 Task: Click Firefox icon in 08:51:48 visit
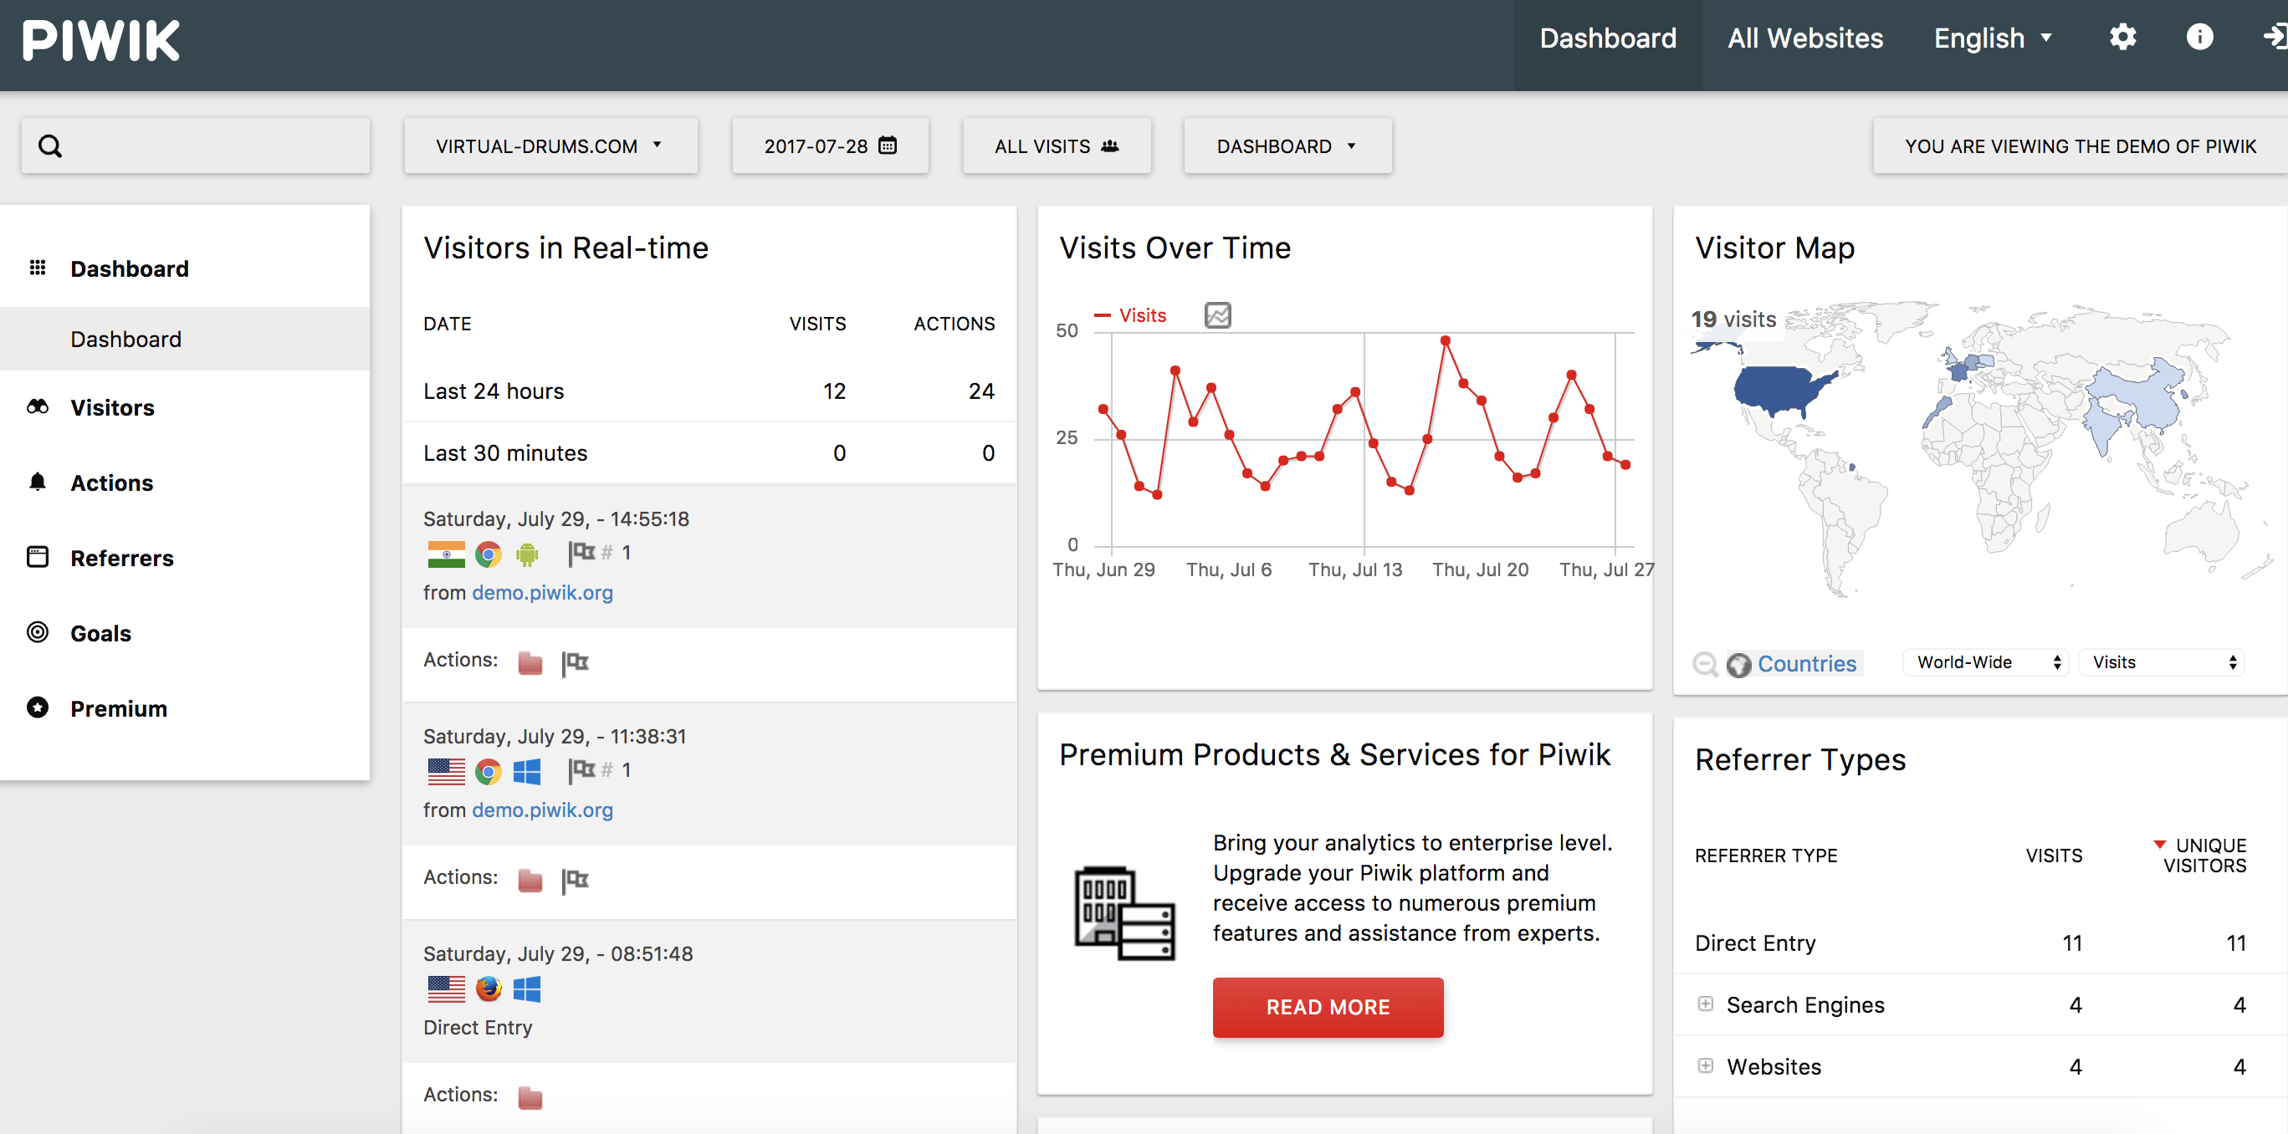tap(488, 988)
